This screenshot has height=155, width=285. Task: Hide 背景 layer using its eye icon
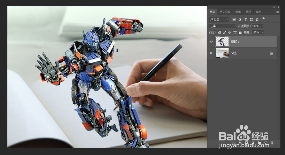(x=211, y=53)
